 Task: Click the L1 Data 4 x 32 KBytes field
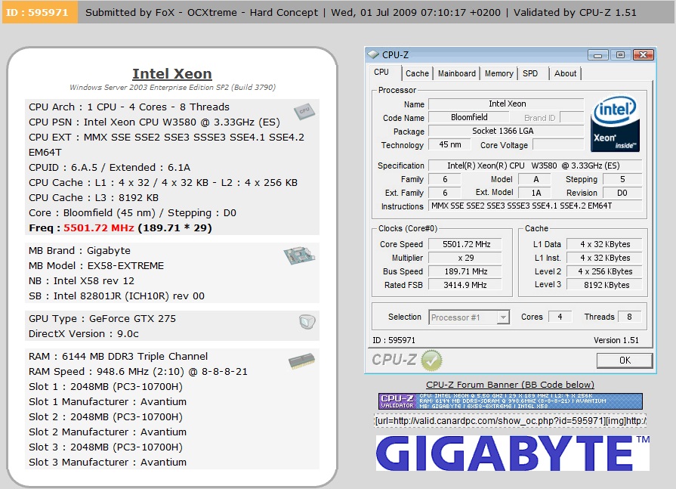coord(604,245)
